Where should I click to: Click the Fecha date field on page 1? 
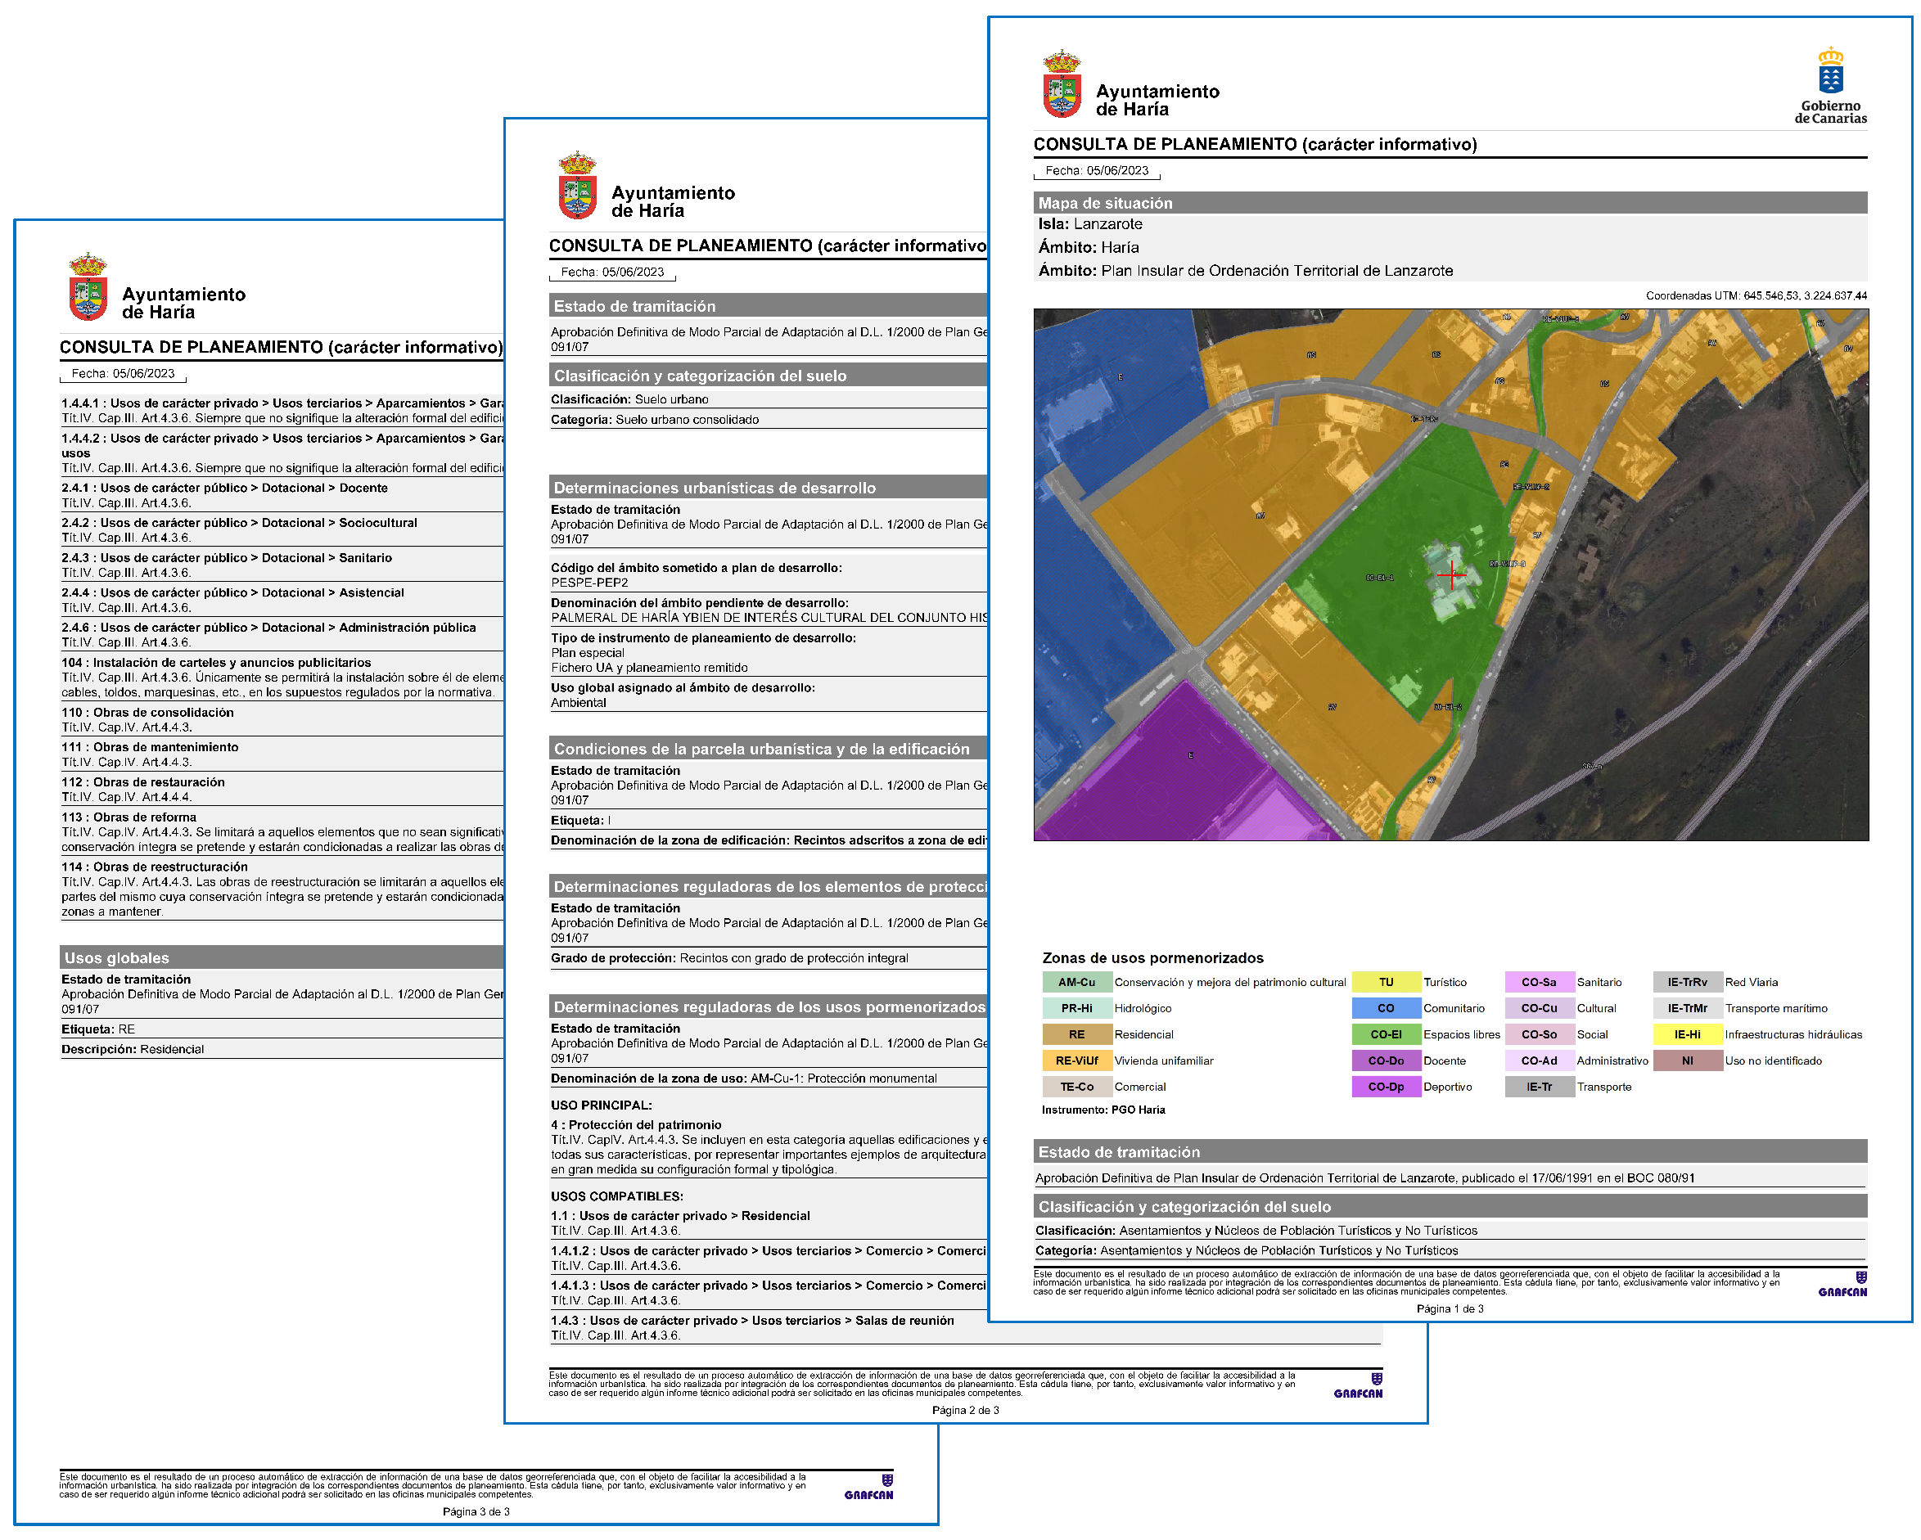tap(1096, 171)
